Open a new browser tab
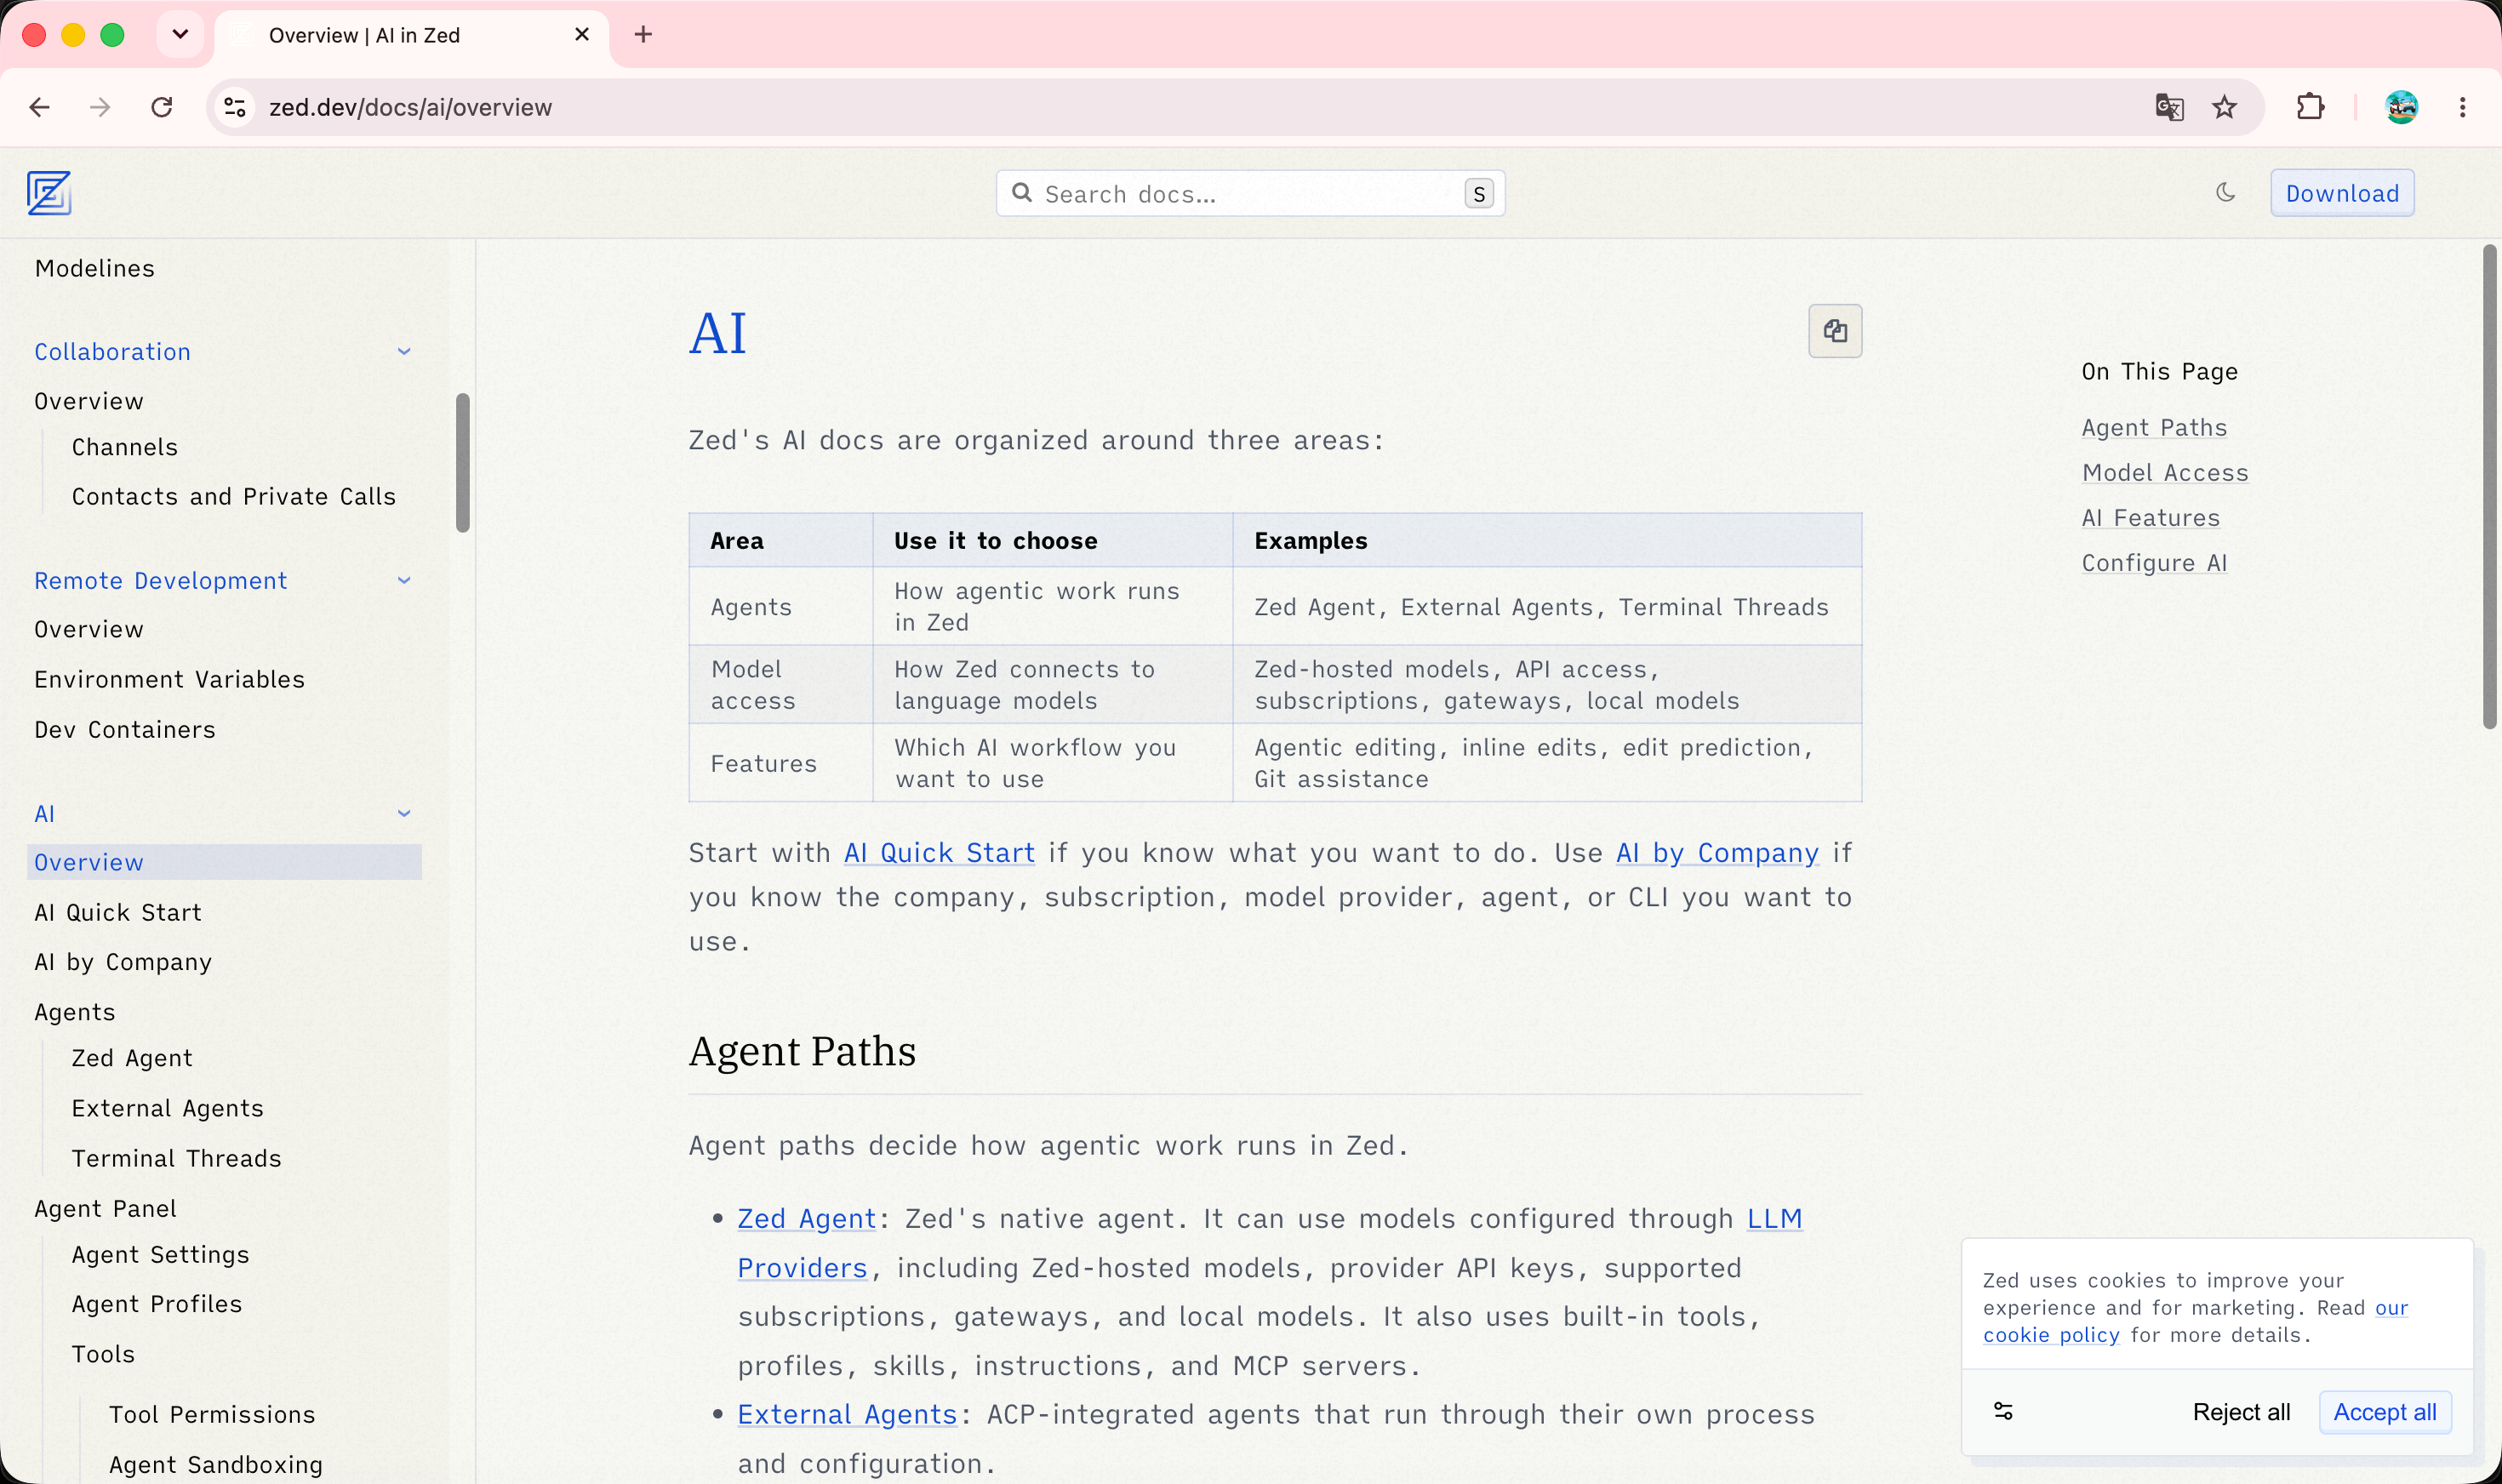Viewport: 2502px width, 1484px height. pos(643,35)
